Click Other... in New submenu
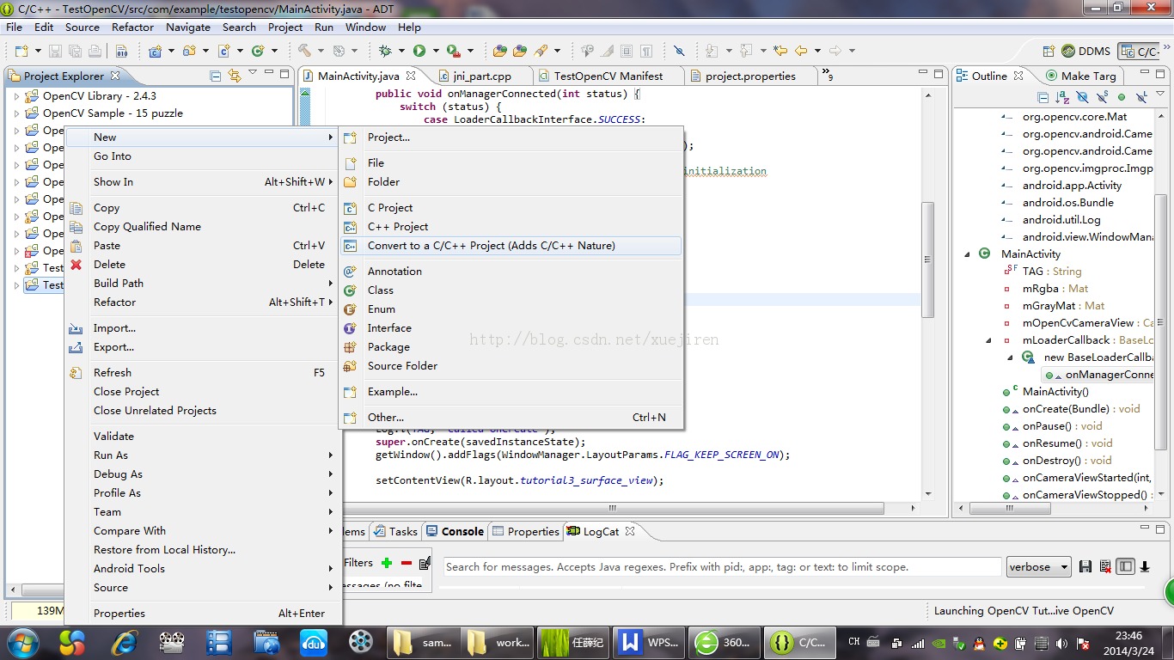The height and width of the screenshot is (660, 1174). [x=511, y=418]
